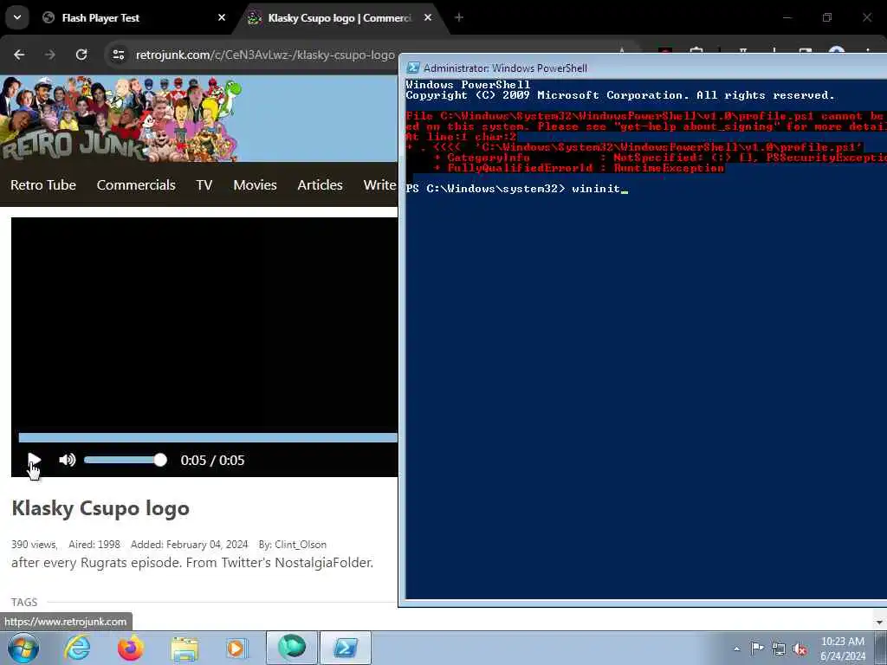
Task: Open Retro Tube section
Action: coord(43,185)
